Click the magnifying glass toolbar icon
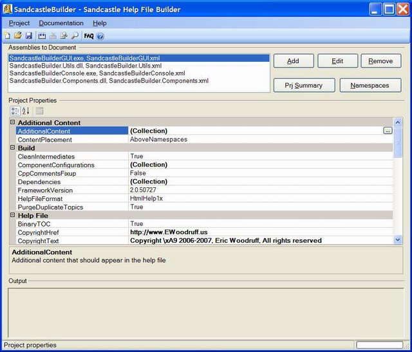Image resolution: width=412 pixels, height=352 pixels. click(75, 36)
